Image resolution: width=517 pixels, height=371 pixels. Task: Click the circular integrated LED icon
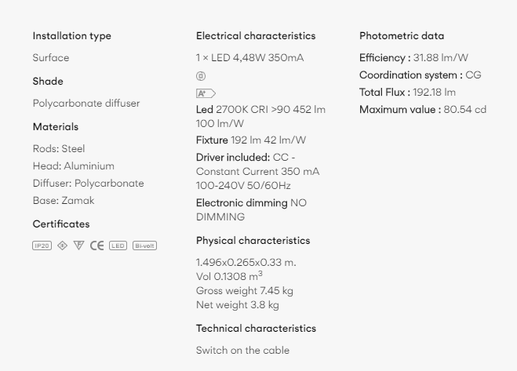201,76
